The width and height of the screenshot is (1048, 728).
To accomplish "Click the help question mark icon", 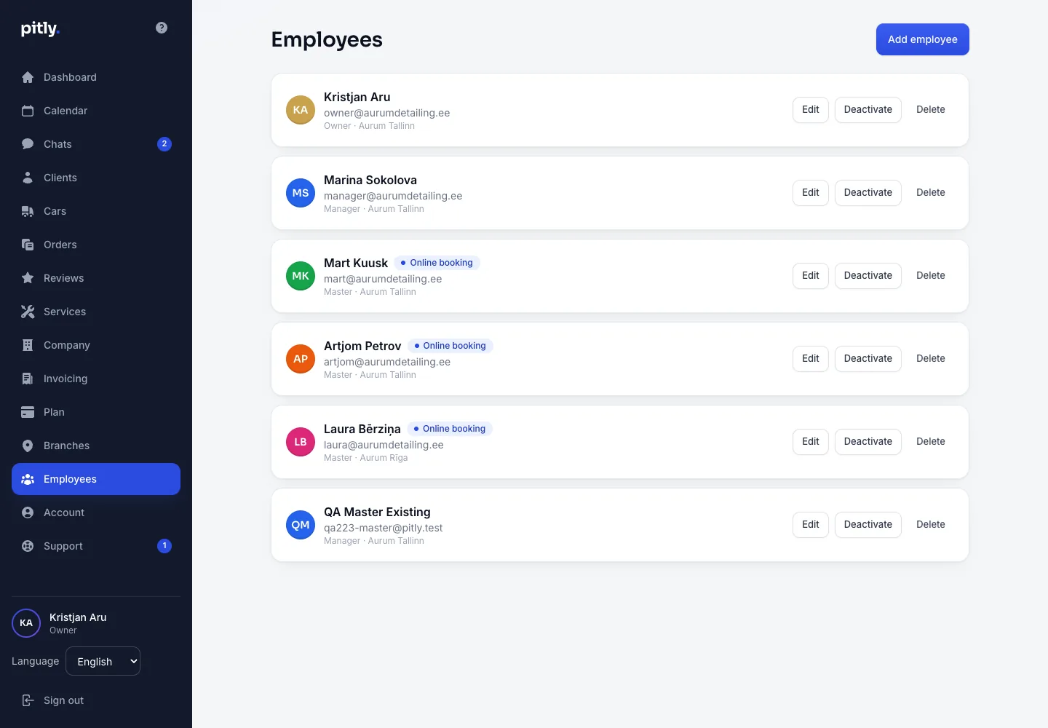I will pos(162,28).
